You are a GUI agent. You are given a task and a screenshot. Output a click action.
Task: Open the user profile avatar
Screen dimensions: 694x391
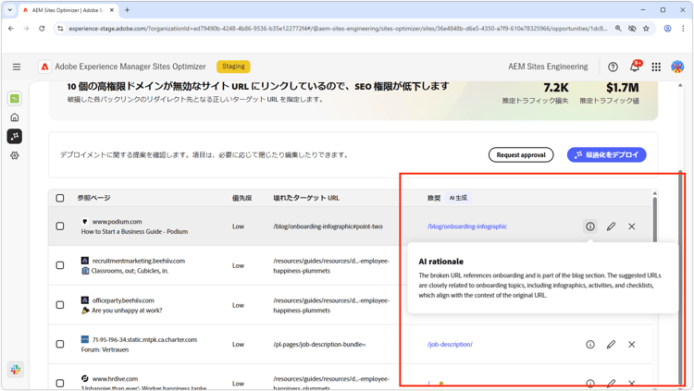point(677,67)
